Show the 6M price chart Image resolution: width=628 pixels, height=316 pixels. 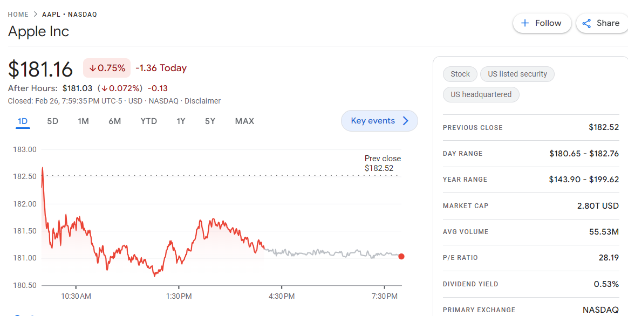point(114,121)
